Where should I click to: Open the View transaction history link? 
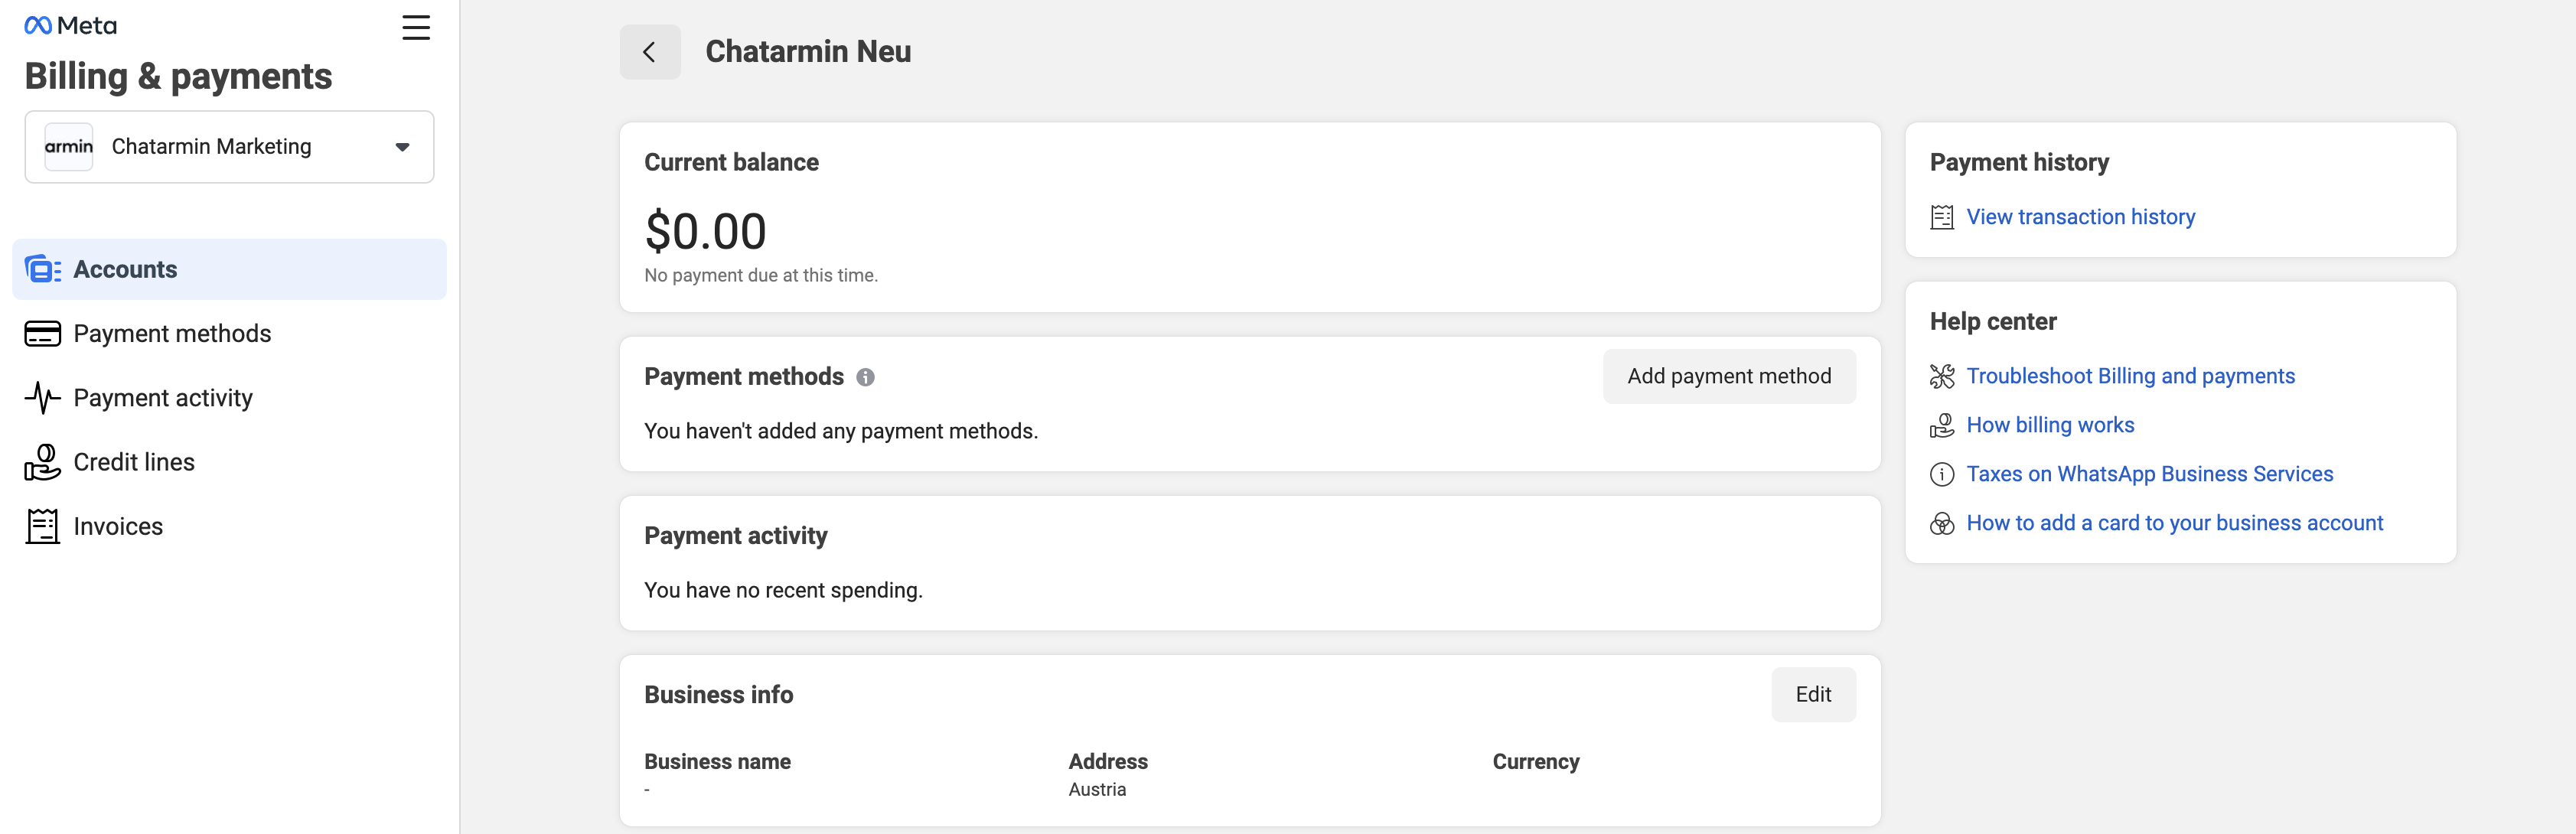click(2080, 217)
